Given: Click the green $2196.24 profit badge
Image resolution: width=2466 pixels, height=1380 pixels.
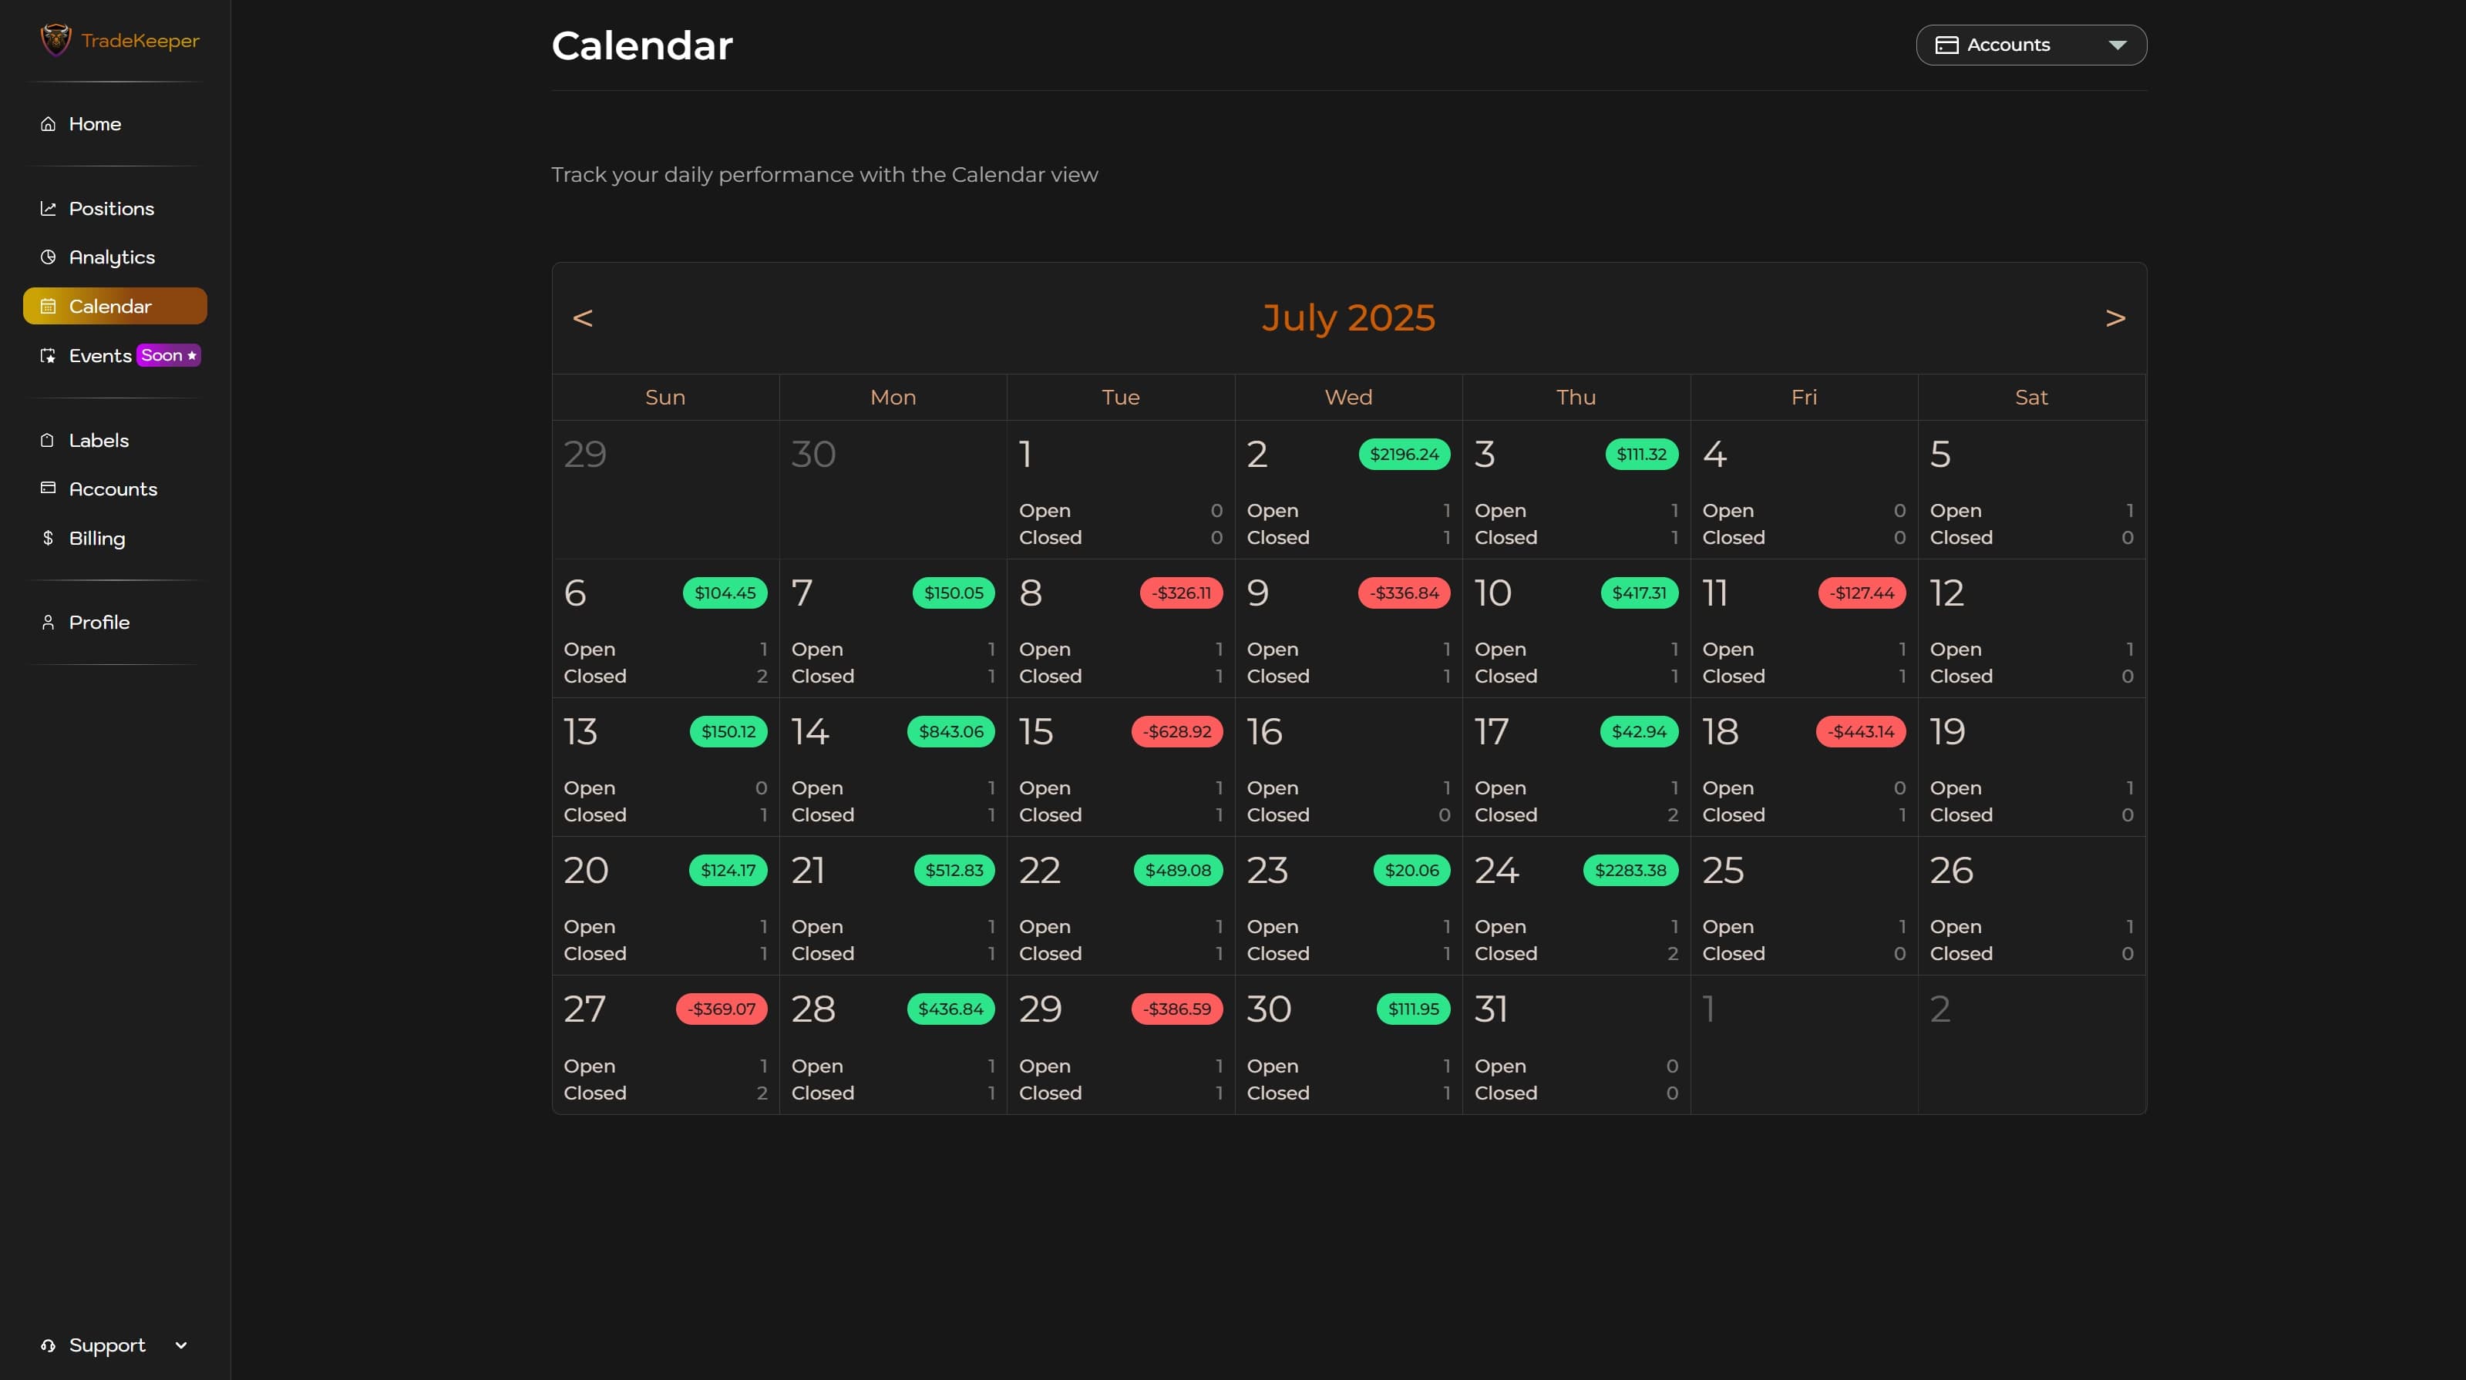Looking at the screenshot, I should pyautogui.click(x=1404, y=454).
